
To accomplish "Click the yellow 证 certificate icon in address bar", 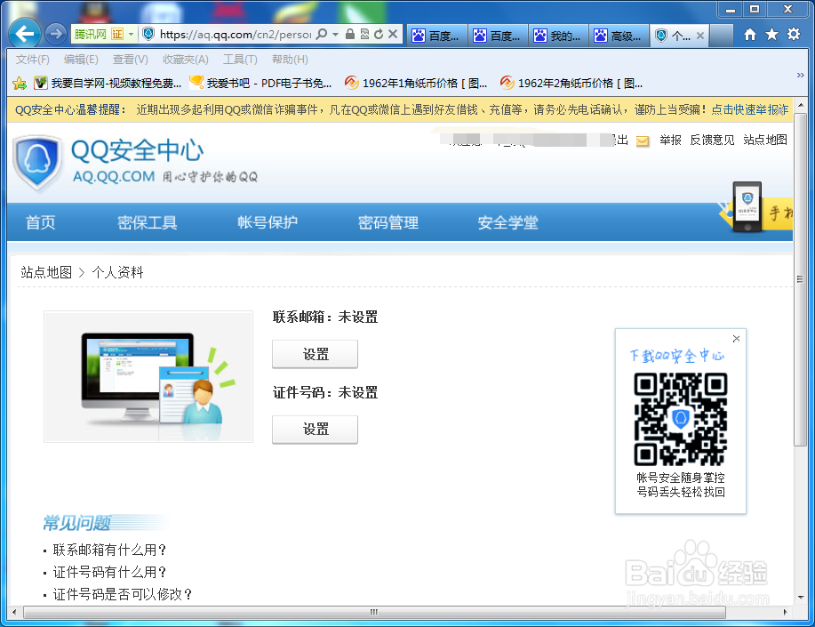I will click(x=117, y=35).
